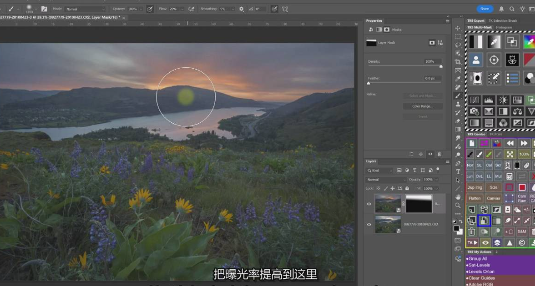Image resolution: width=535 pixels, height=286 pixels.
Task: Select the Crop tool in the toolbar
Action: coord(458,62)
